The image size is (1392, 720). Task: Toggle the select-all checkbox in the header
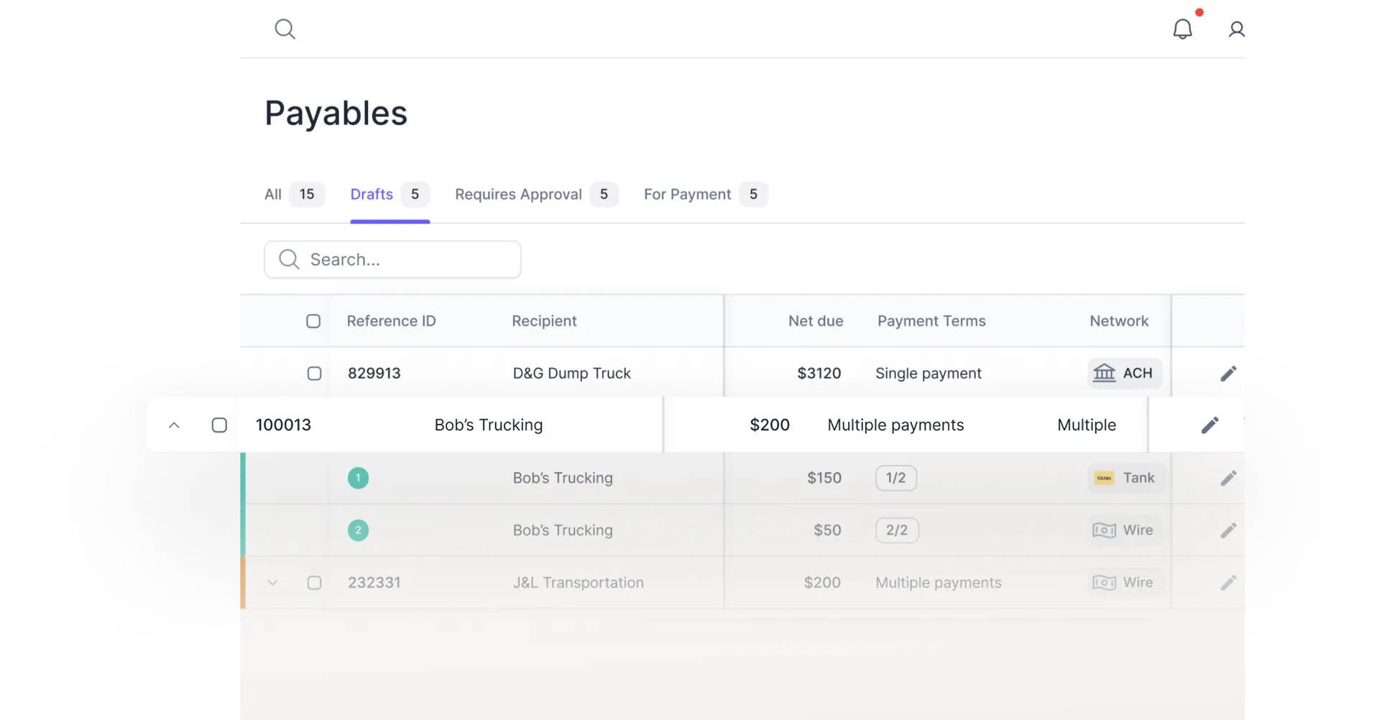(313, 320)
